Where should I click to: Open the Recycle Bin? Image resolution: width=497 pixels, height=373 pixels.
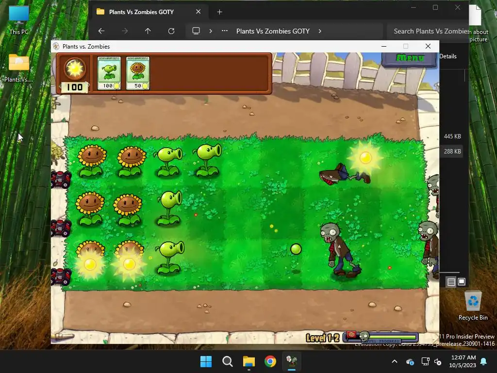[473, 306]
